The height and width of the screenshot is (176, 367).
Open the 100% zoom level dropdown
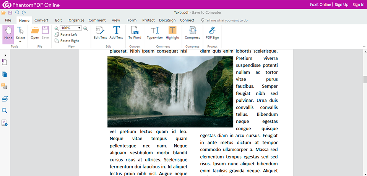pos(79,28)
